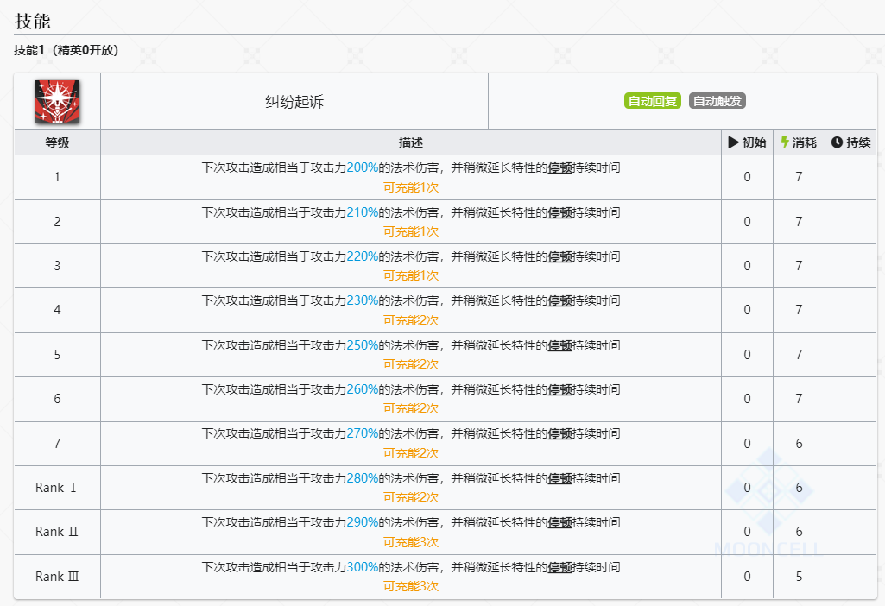Image resolution: width=885 pixels, height=606 pixels.
Task: Click the clock icon beside 持续
Action: [x=837, y=142]
